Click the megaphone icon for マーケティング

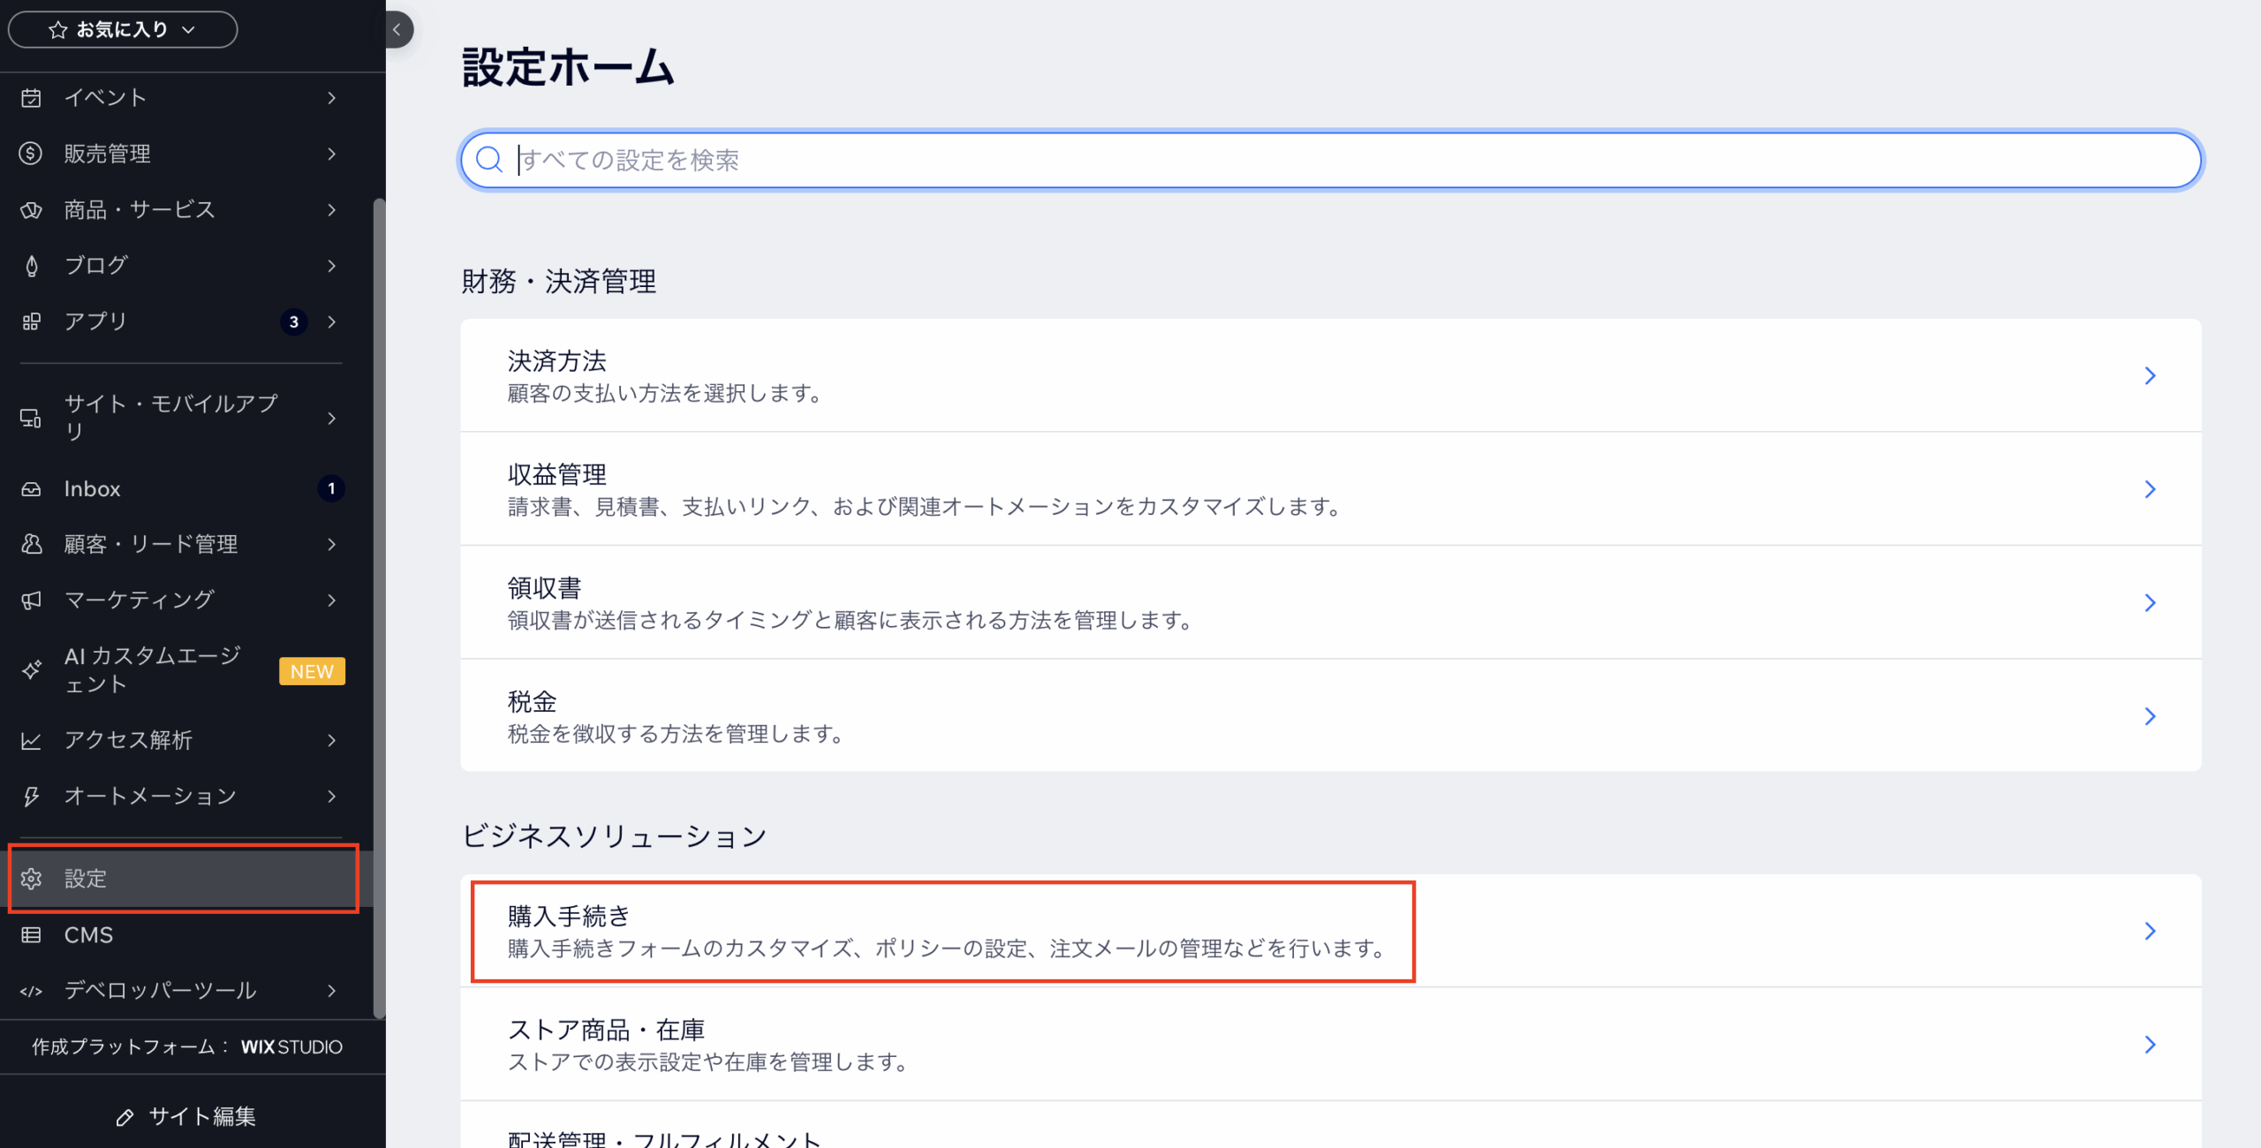31,600
